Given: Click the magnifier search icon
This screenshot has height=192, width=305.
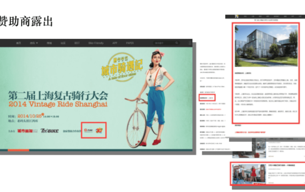Looking at the screenshot, I should coord(177,43).
